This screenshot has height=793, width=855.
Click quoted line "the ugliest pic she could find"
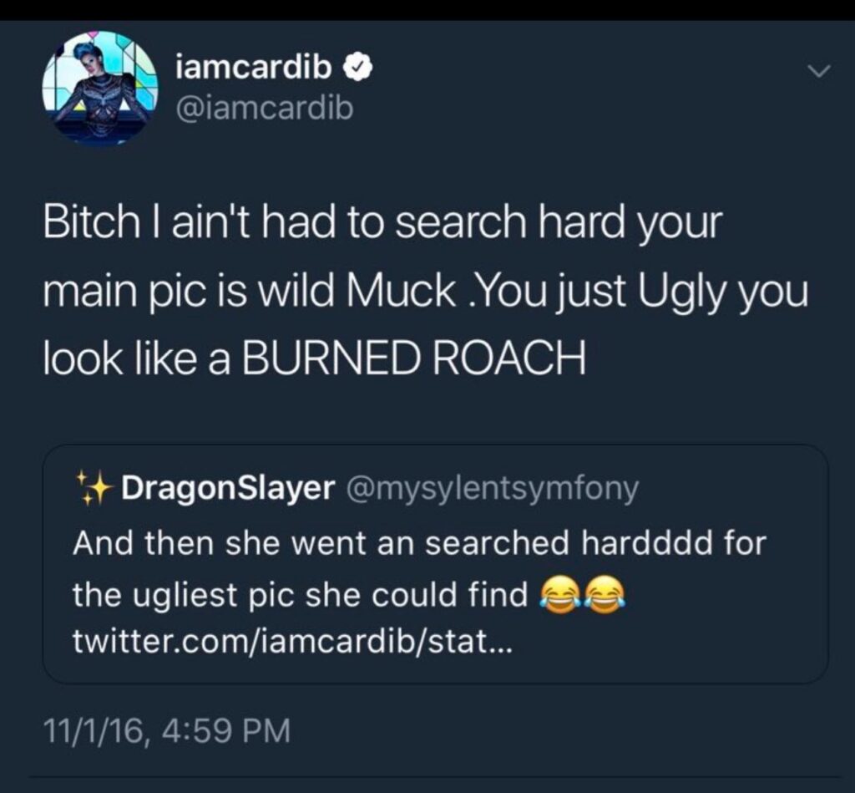[x=301, y=595]
